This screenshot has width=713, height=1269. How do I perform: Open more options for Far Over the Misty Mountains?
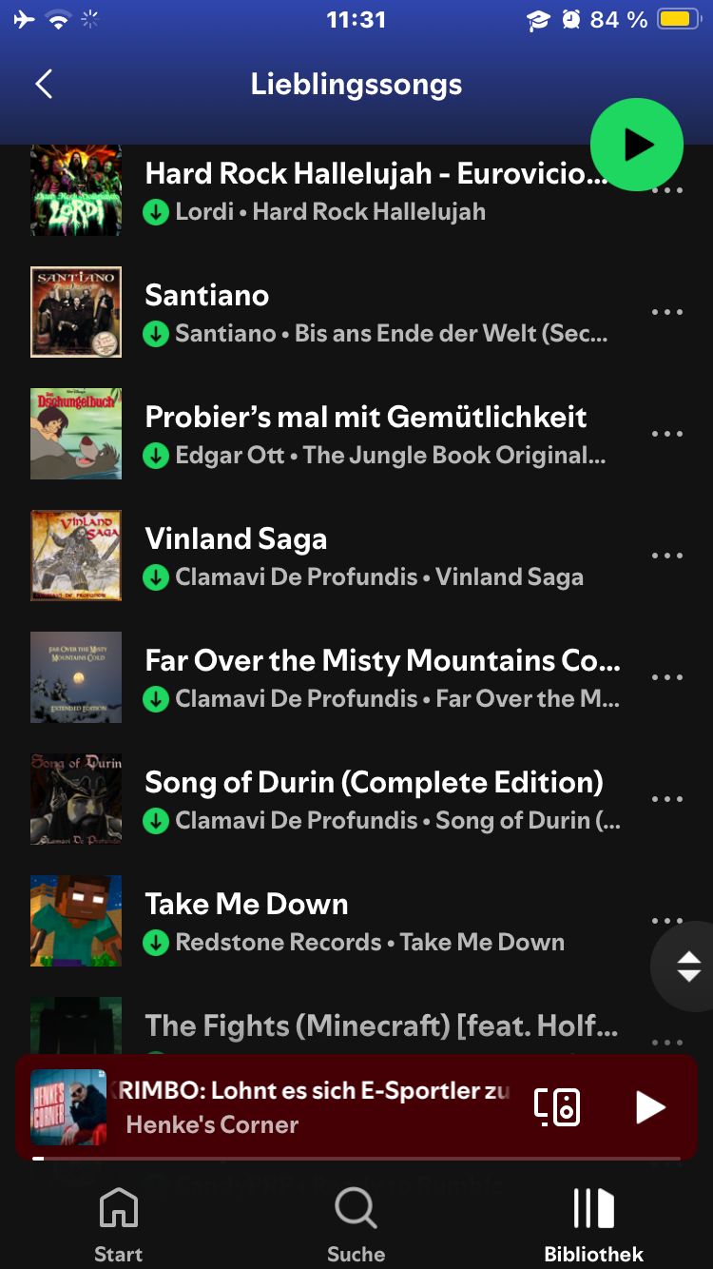coord(666,677)
